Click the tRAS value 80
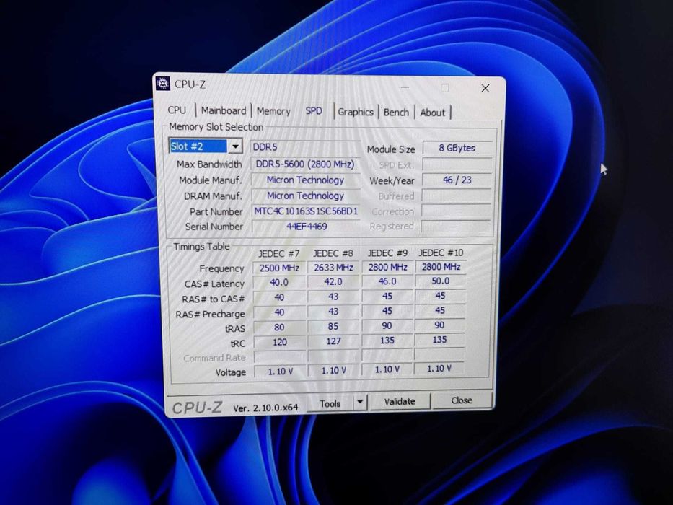Screen dimensions: 673x505 279,328
